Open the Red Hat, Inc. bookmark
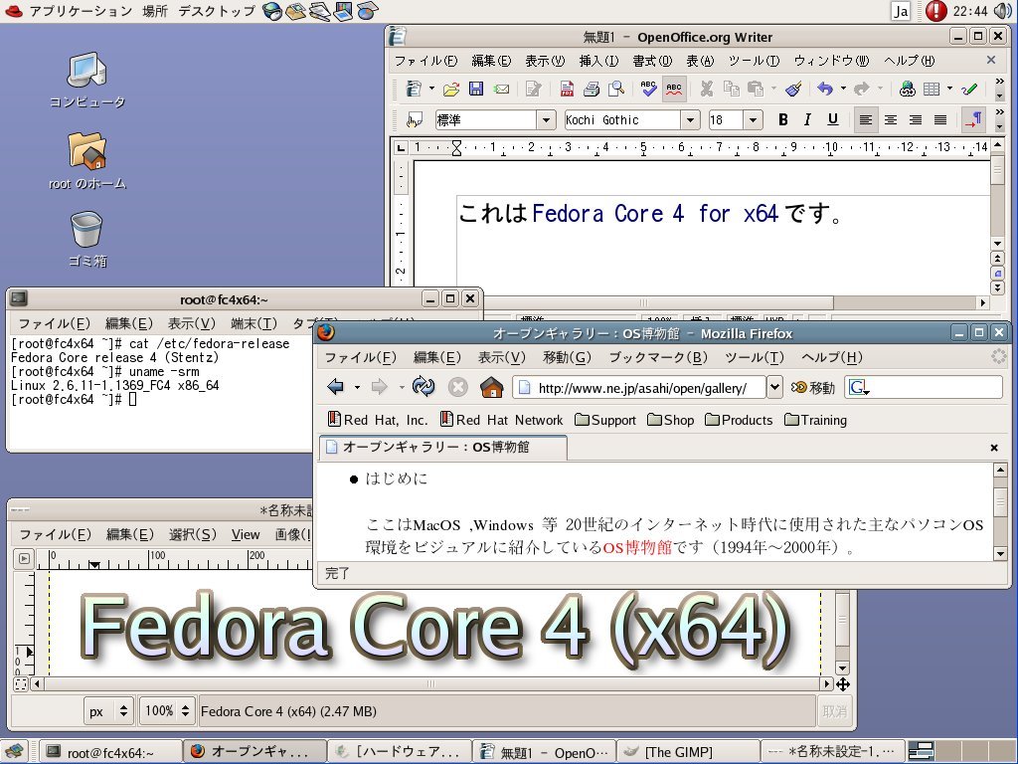The height and width of the screenshot is (764, 1018). click(377, 420)
